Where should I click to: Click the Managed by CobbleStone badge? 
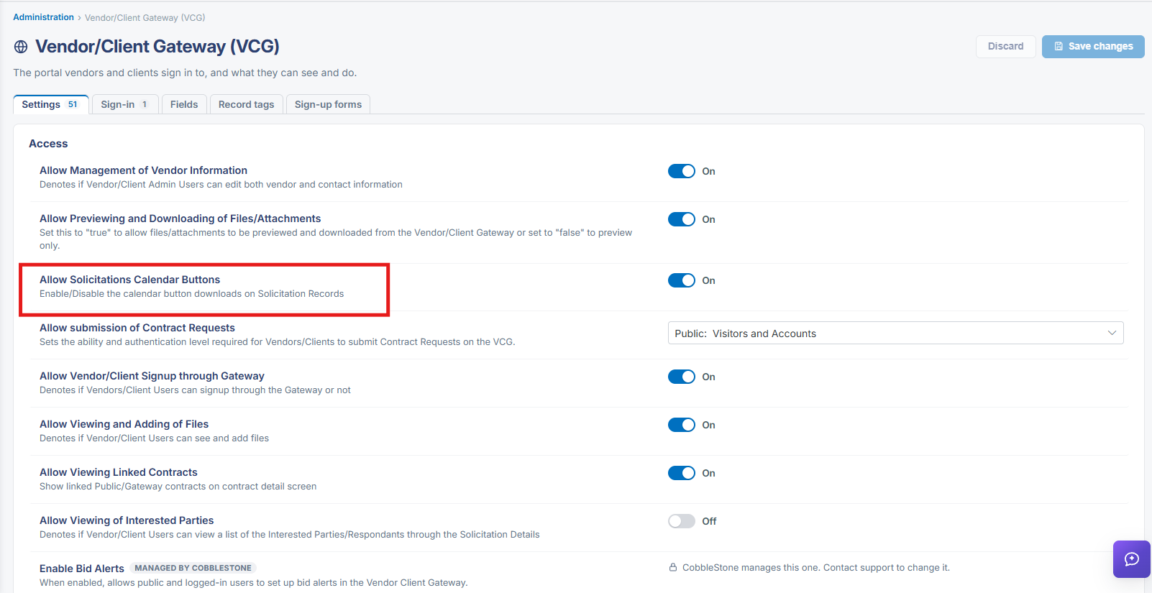click(x=193, y=568)
